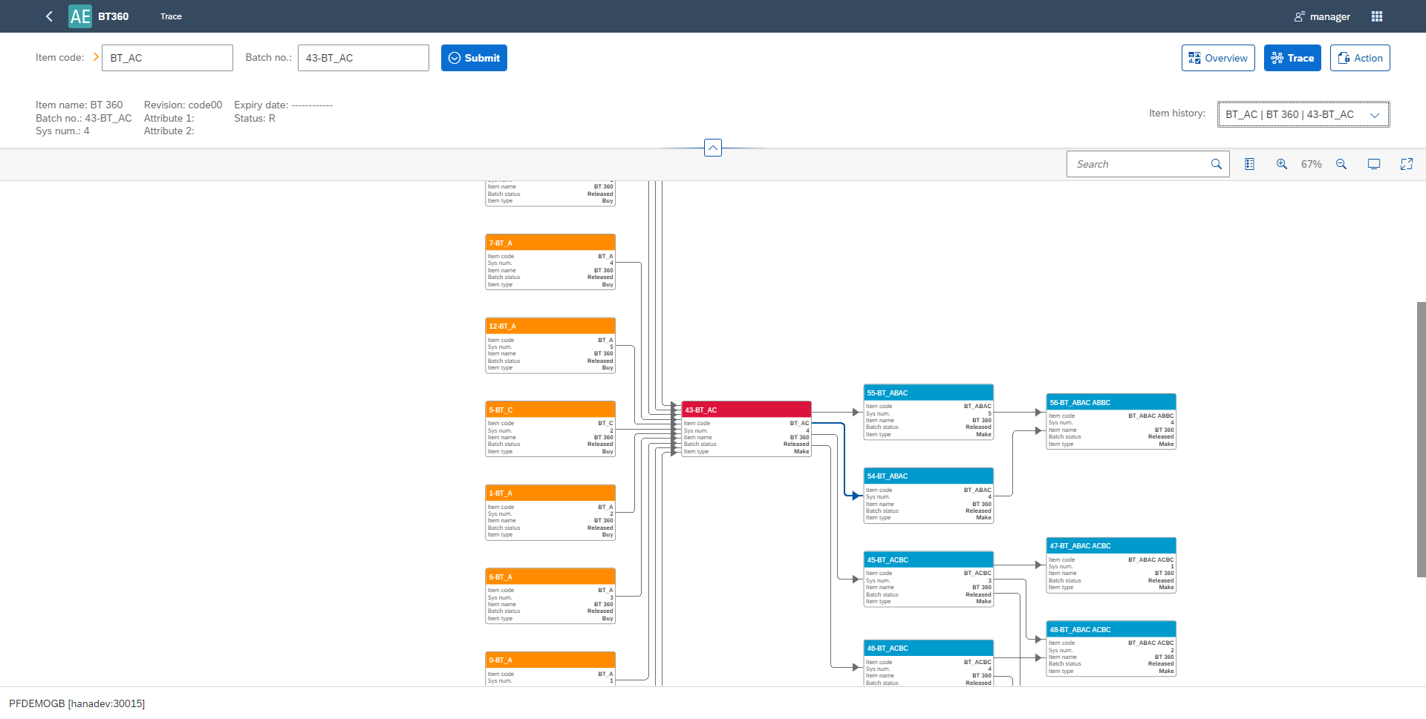Open the apps grid in the top-right corner
Image resolution: width=1426 pixels, height=719 pixels.
click(1377, 16)
